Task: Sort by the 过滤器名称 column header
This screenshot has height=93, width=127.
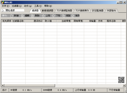Action: [18, 21]
